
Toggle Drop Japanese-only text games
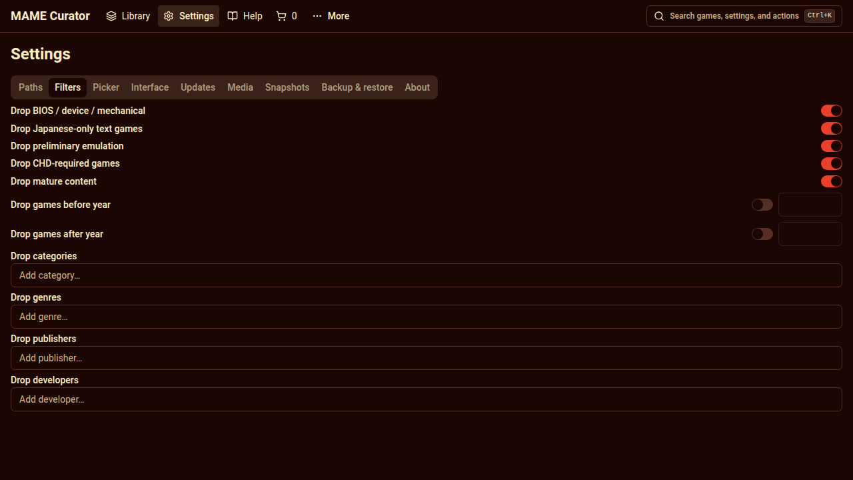pos(832,129)
